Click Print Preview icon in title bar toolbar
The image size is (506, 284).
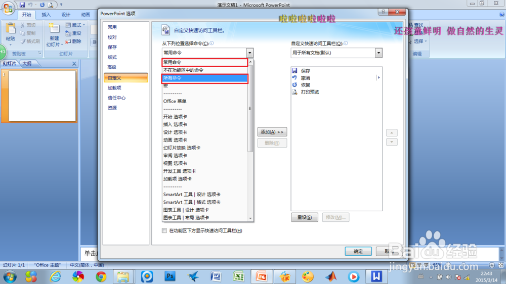51,5
